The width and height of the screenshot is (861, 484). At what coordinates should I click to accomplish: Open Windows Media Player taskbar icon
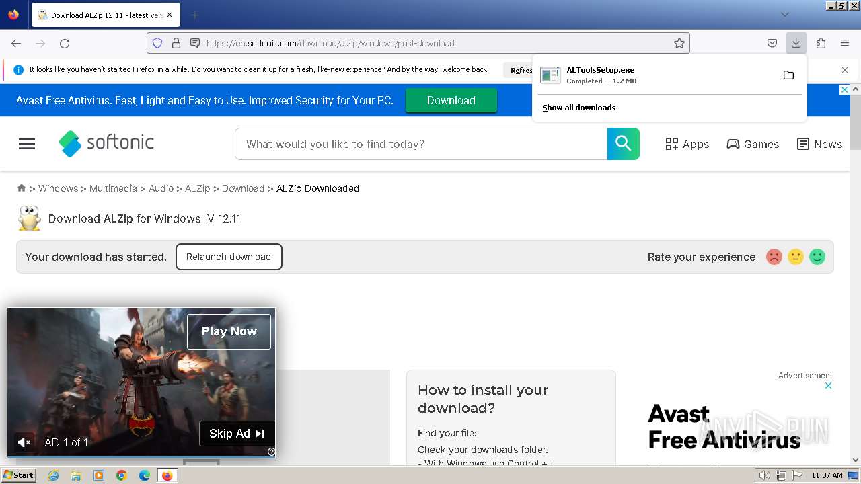point(99,475)
